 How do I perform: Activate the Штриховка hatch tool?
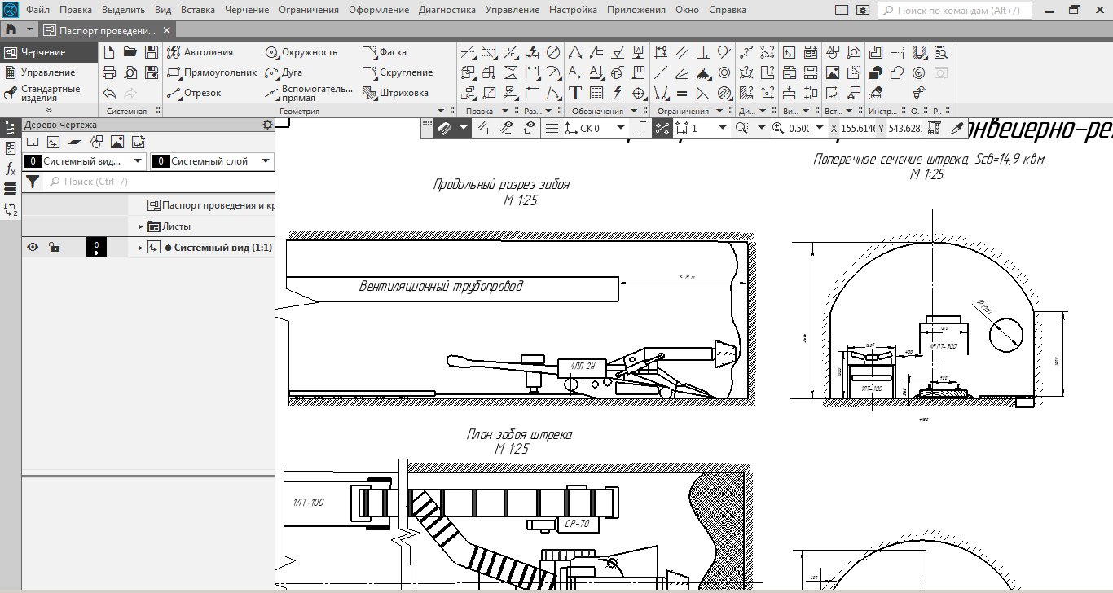396,93
